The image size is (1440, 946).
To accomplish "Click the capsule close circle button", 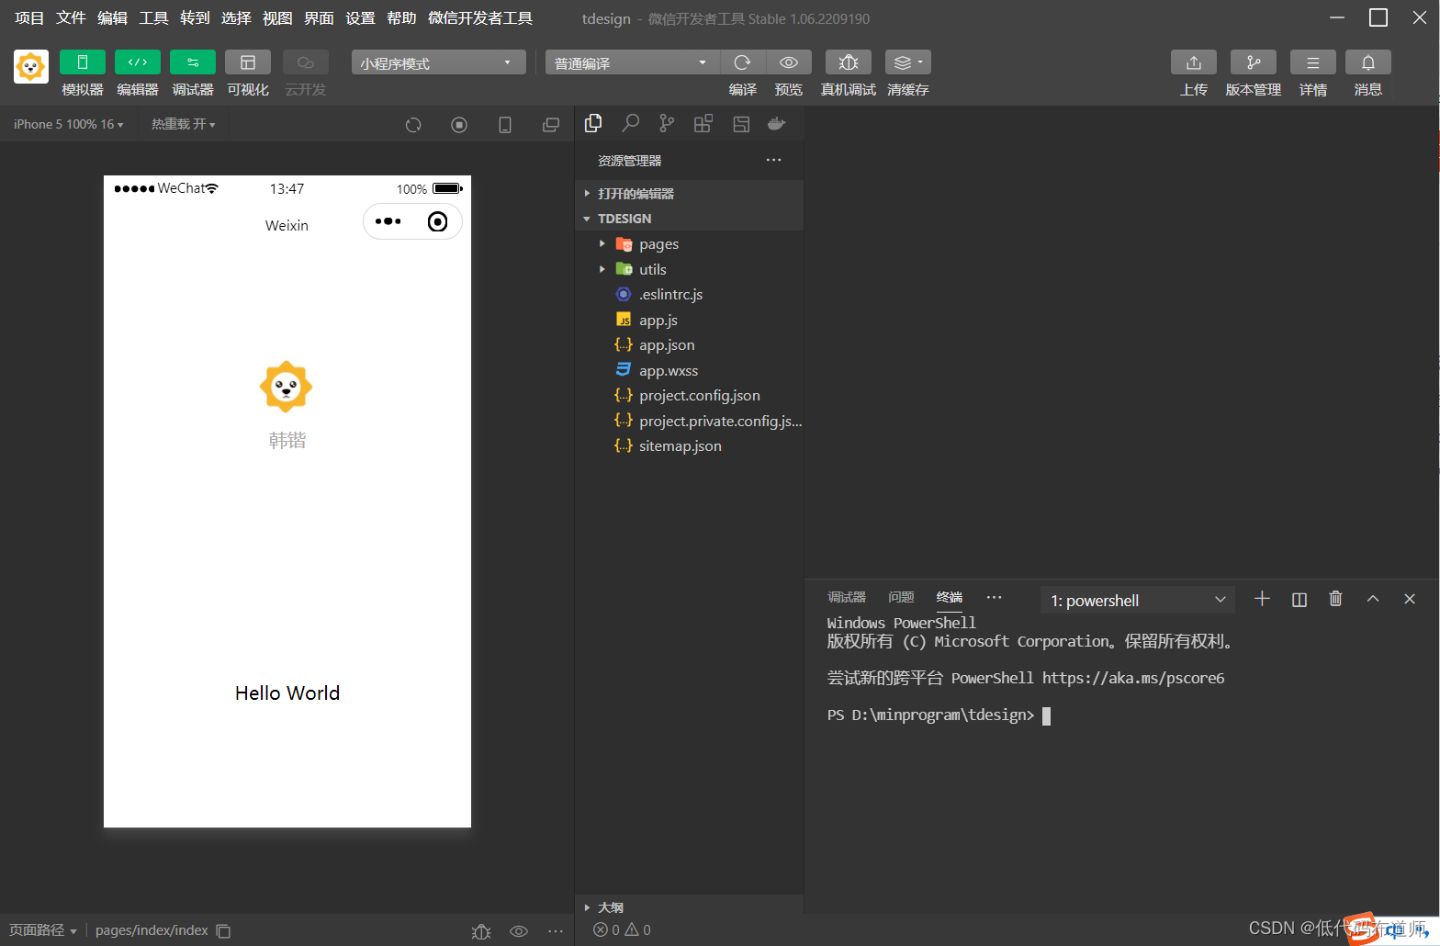I will [x=438, y=221].
